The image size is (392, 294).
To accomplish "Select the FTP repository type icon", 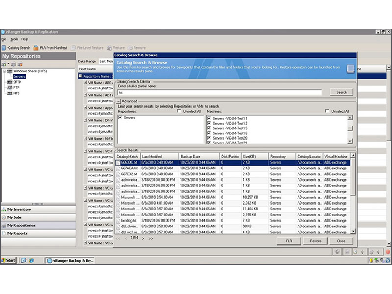I will 10,87.
